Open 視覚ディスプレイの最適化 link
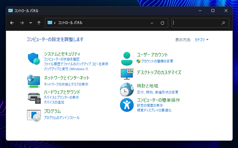Screen dimensions: 238x148 click(154, 110)
